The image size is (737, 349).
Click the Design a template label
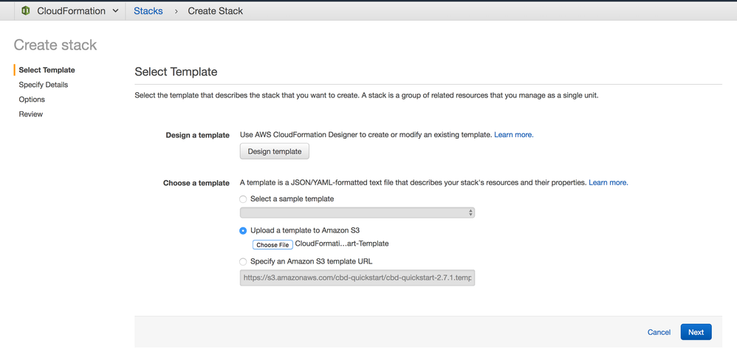click(197, 135)
